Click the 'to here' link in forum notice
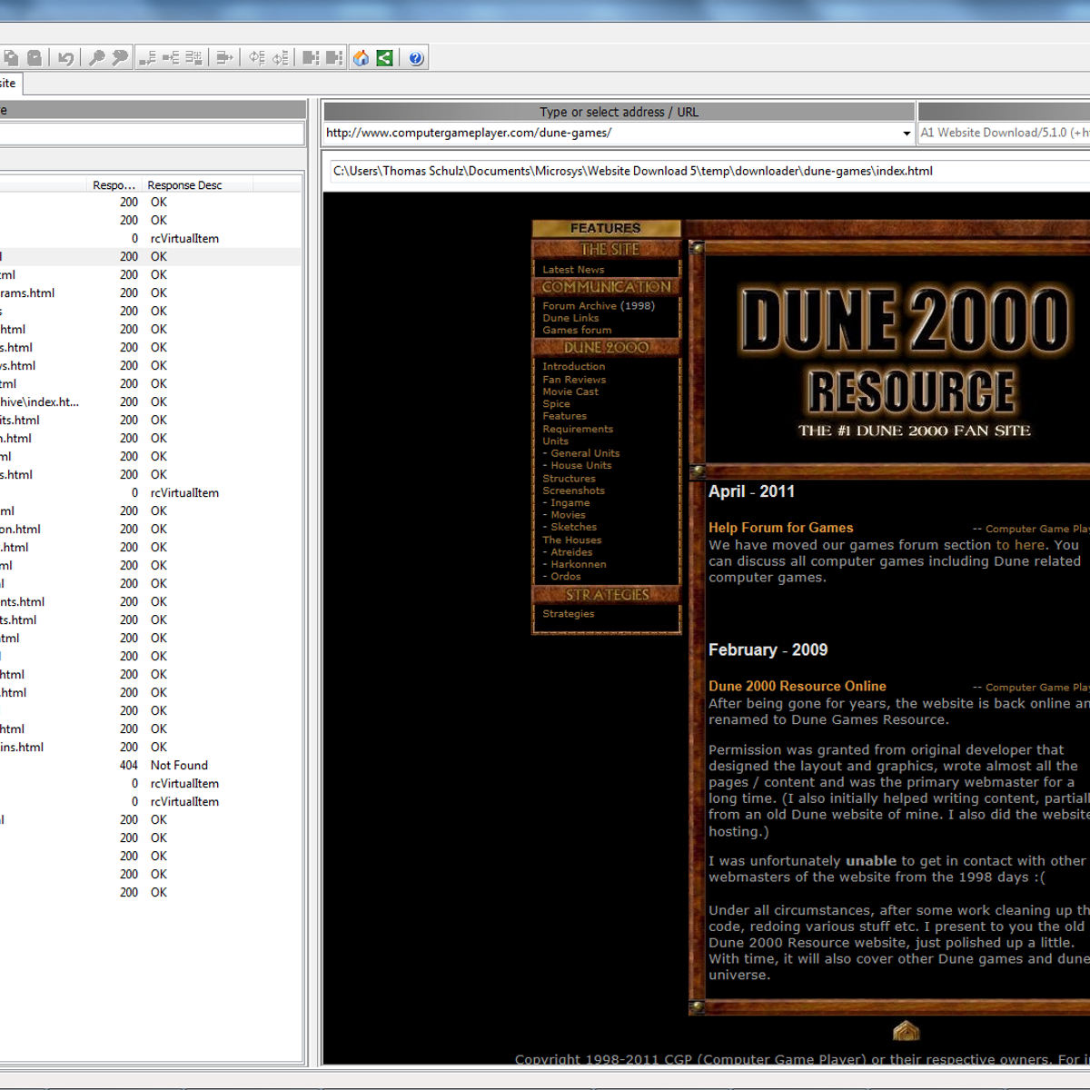The height and width of the screenshot is (1090, 1090). pyautogui.click(x=1021, y=545)
